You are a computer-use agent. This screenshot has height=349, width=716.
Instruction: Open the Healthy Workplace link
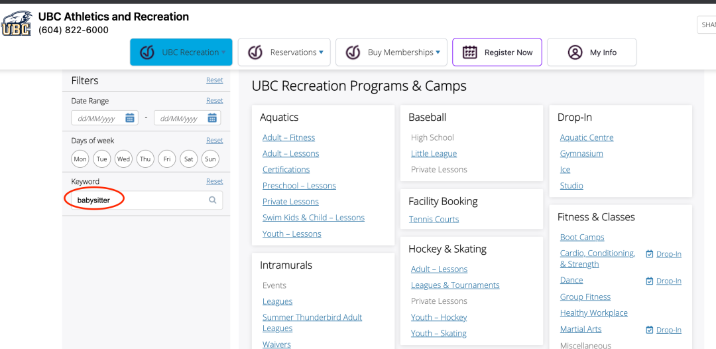(593, 313)
